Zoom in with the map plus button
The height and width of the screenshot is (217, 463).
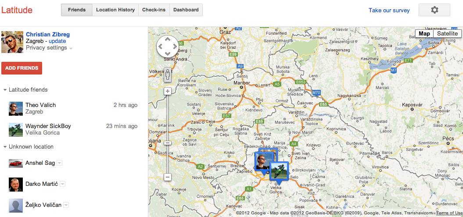coord(167,92)
